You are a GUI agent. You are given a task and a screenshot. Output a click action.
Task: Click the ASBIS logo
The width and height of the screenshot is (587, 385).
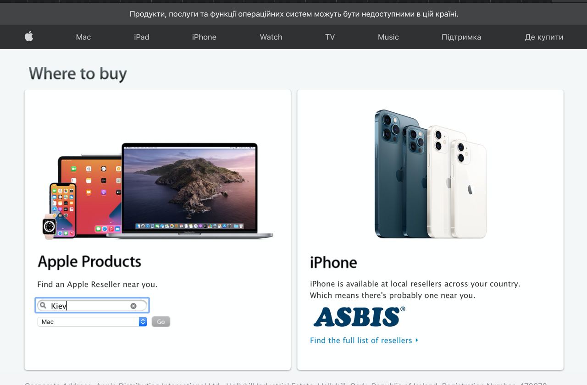point(359,316)
